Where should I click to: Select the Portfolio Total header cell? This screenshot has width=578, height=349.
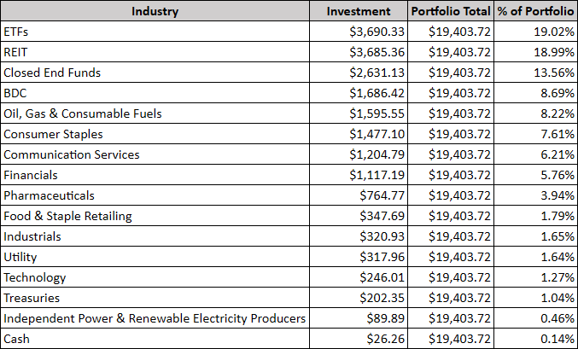point(451,11)
